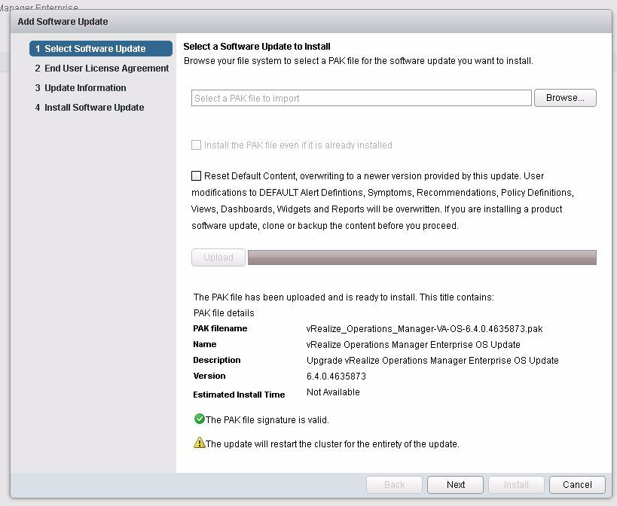Enable the Reset Default Content checkbox
The image size is (617, 506).
coord(197,176)
